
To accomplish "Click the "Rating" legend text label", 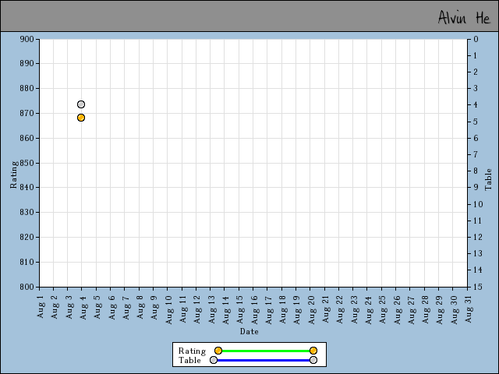I will pyautogui.click(x=192, y=351).
